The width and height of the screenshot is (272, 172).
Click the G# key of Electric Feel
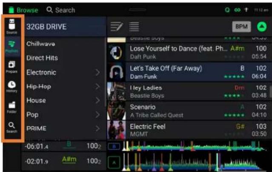[240, 126]
